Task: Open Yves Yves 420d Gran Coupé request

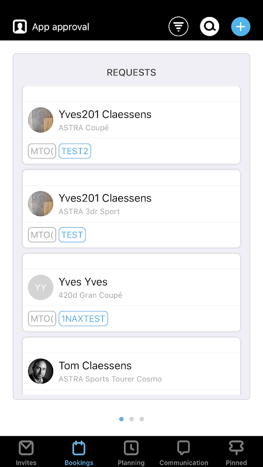Action: tap(131, 287)
